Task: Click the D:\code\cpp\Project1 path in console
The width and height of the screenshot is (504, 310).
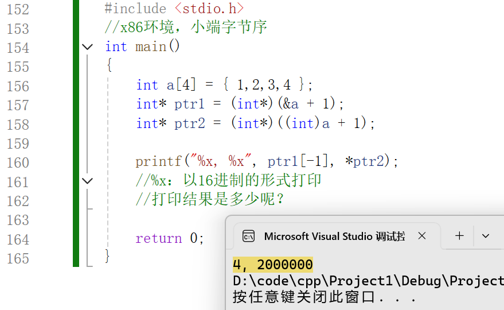Action: pyautogui.click(x=368, y=281)
